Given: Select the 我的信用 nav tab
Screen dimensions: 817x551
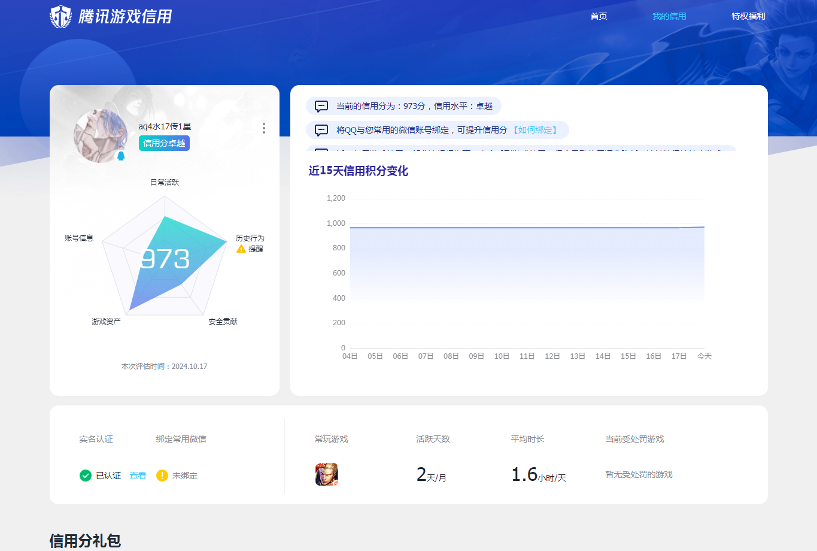Looking at the screenshot, I should 669,16.
